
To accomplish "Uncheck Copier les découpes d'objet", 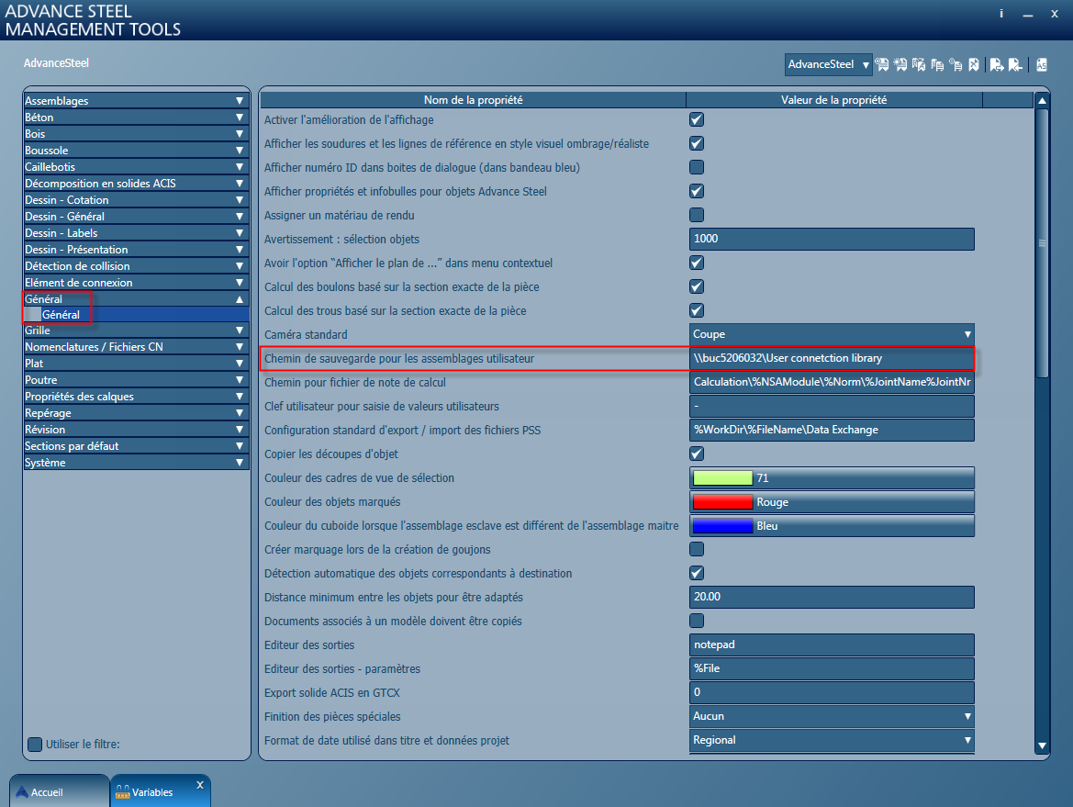I will pos(697,454).
